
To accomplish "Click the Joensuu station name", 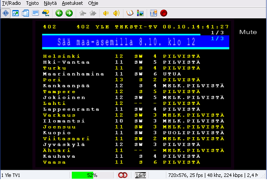I will click(x=59, y=127).
